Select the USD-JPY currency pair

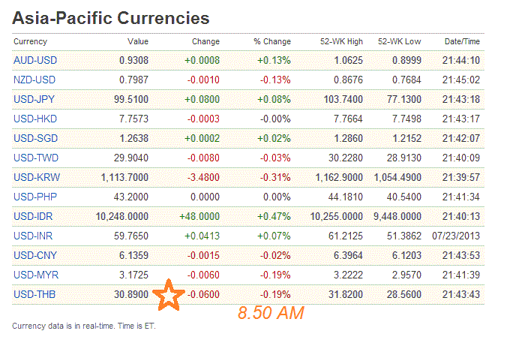click(34, 100)
